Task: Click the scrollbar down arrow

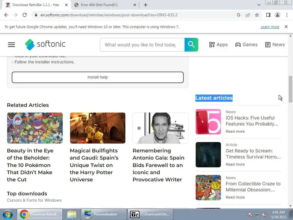Action: tap(290, 206)
